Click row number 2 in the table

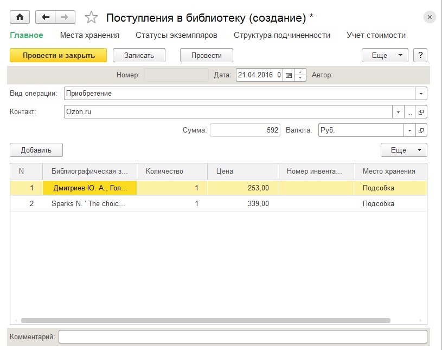click(26, 203)
